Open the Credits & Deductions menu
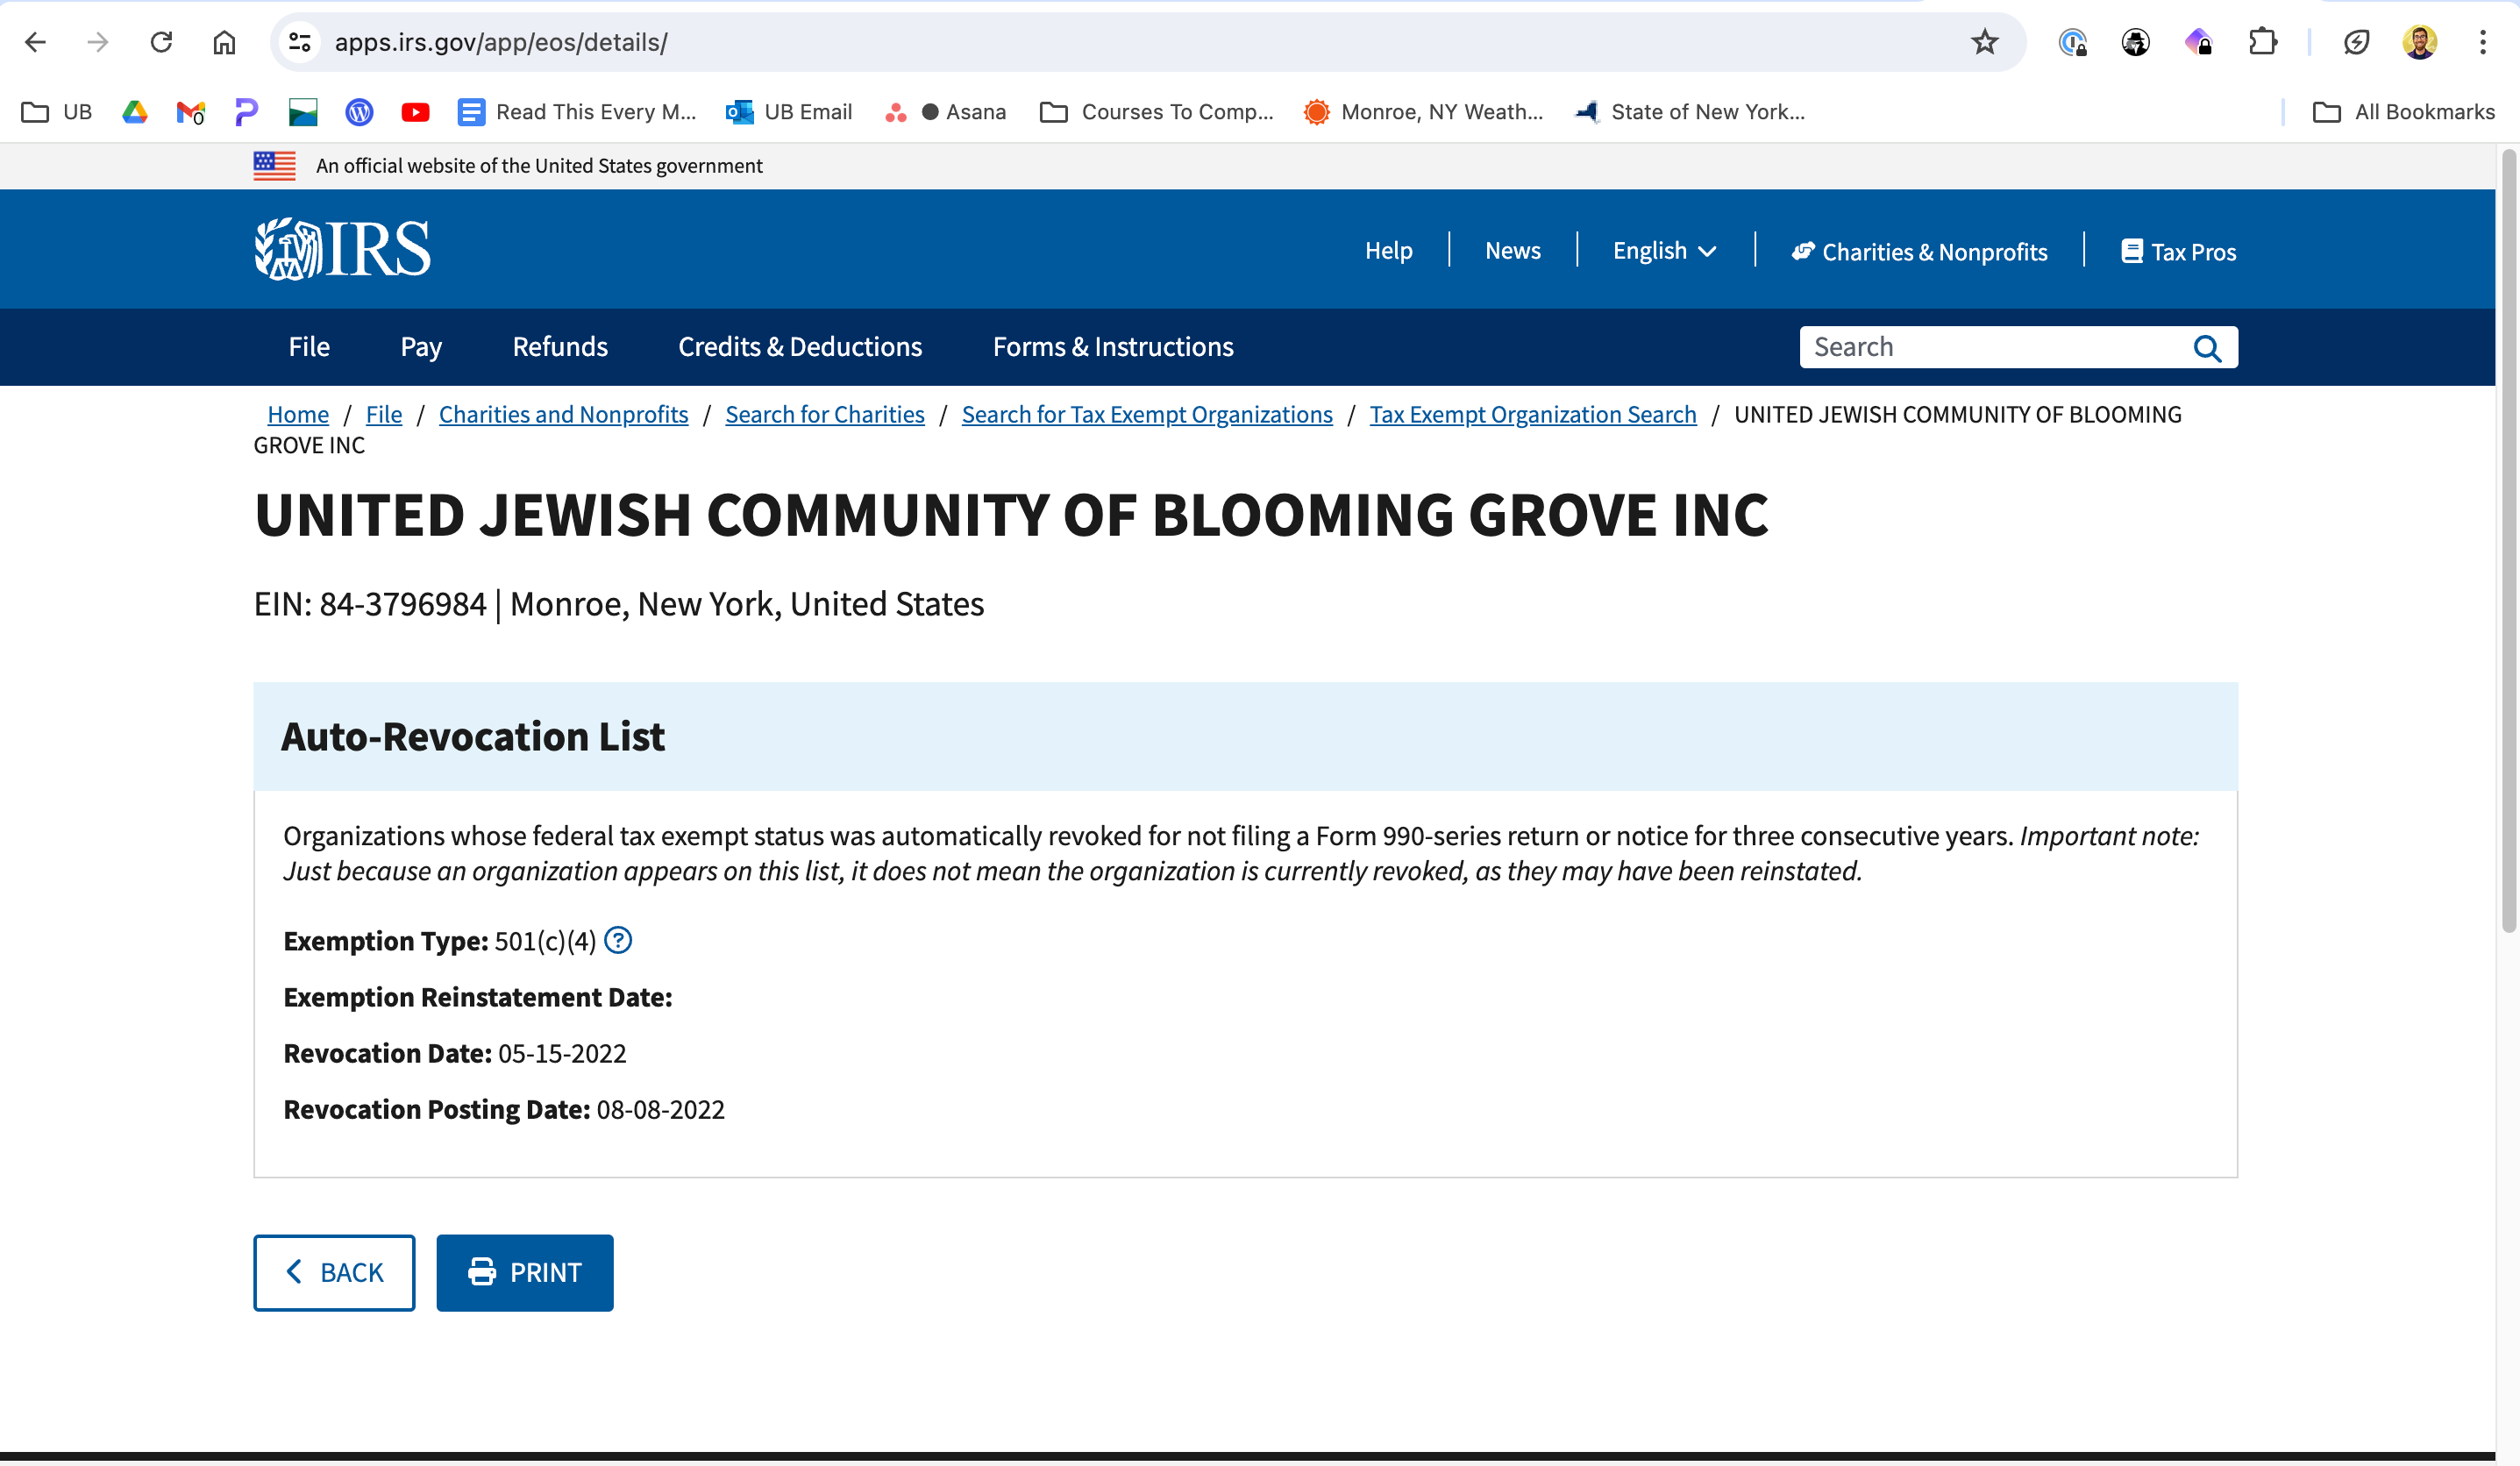Screen dimensions: 2520x1466 point(800,347)
